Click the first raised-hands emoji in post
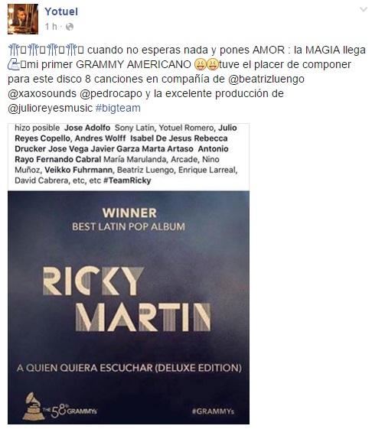Viewport: 372px width, 429px height. pos(14,50)
